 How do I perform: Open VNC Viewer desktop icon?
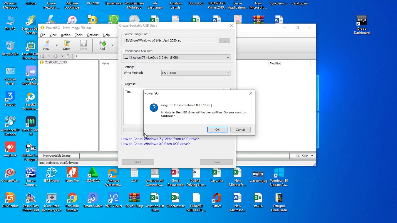(114, 200)
